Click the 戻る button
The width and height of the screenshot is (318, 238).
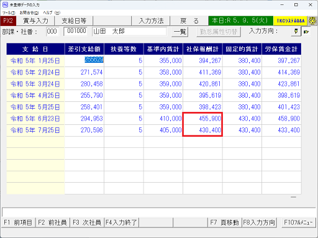click(189, 21)
